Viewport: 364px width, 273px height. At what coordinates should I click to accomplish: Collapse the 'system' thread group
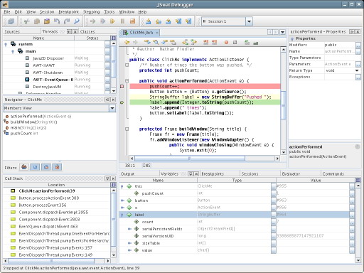point(6,44)
